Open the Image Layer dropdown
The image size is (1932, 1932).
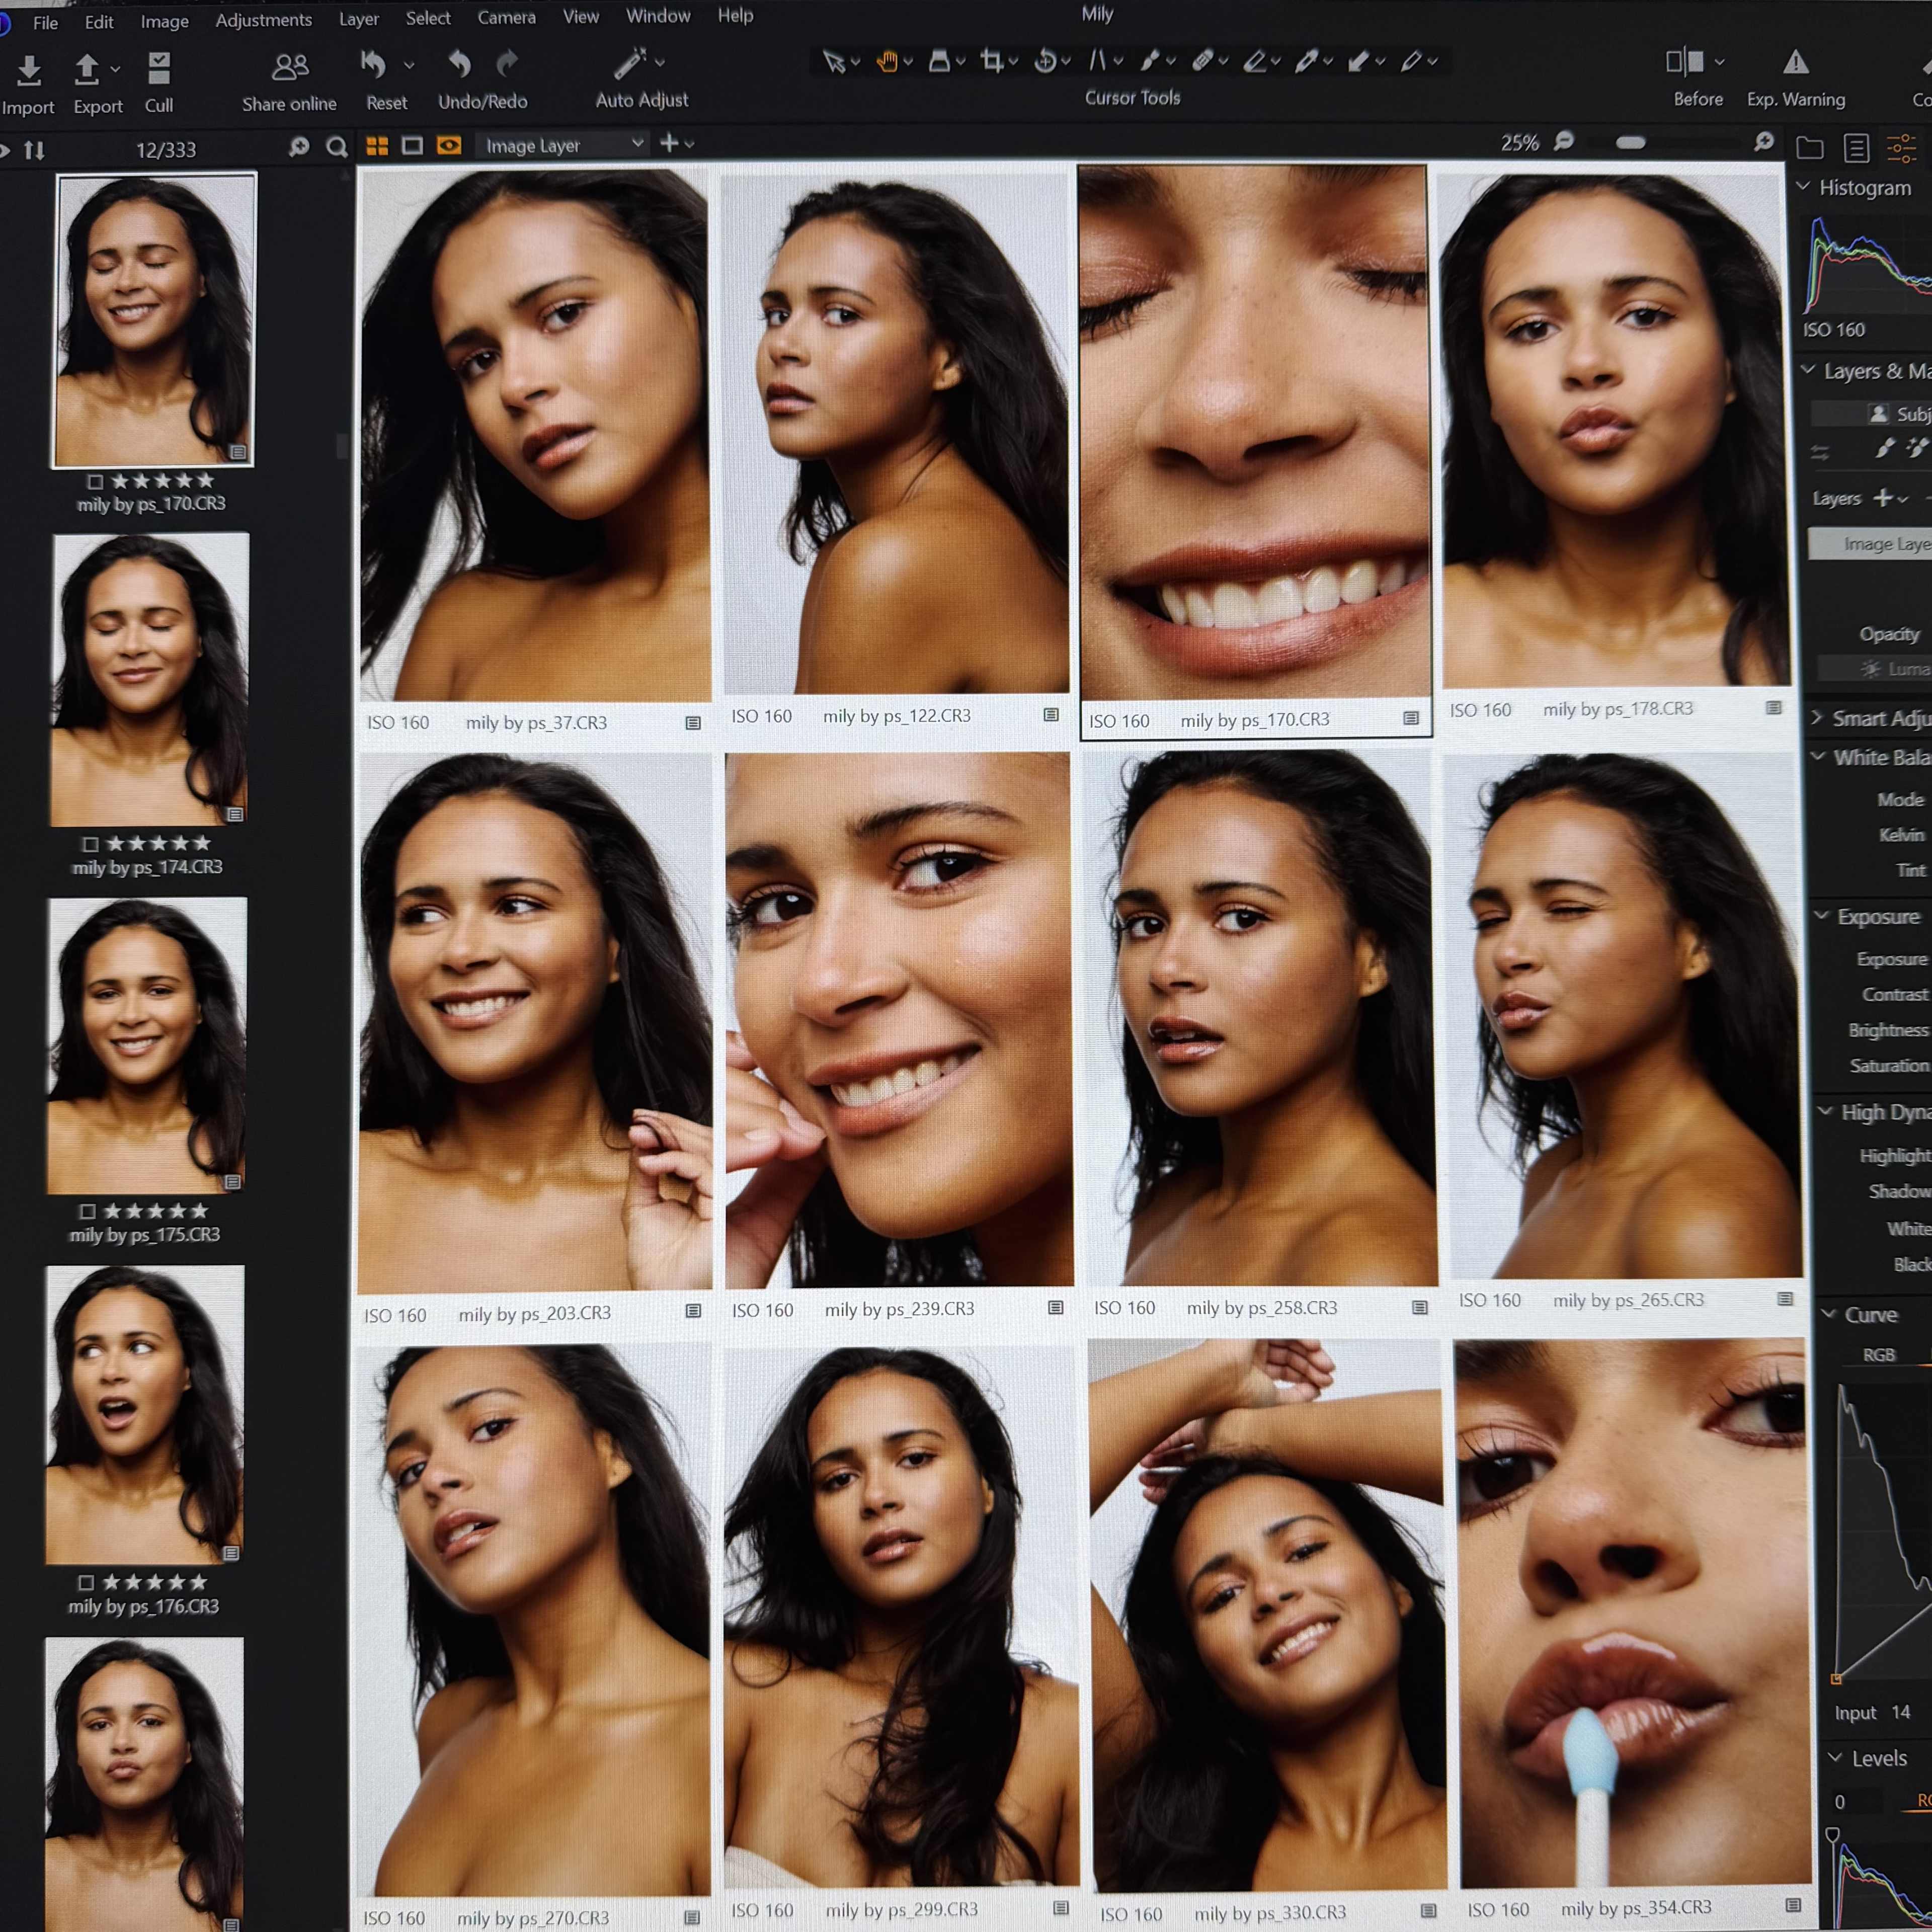563,145
